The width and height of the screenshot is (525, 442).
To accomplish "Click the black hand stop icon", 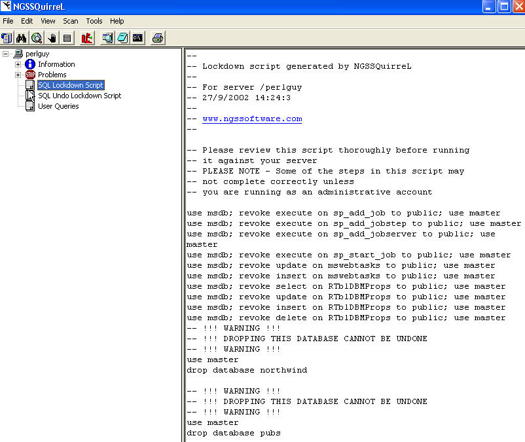I will [52, 38].
